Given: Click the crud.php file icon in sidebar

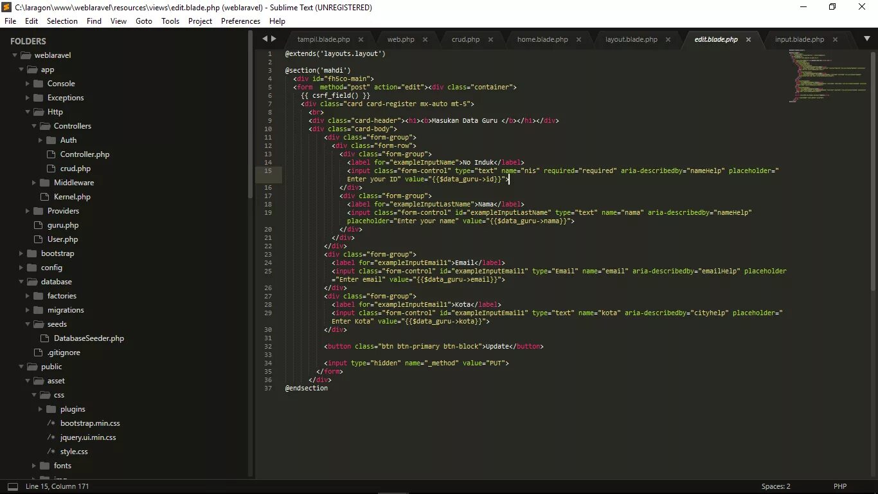Looking at the screenshot, I should click(x=52, y=169).
